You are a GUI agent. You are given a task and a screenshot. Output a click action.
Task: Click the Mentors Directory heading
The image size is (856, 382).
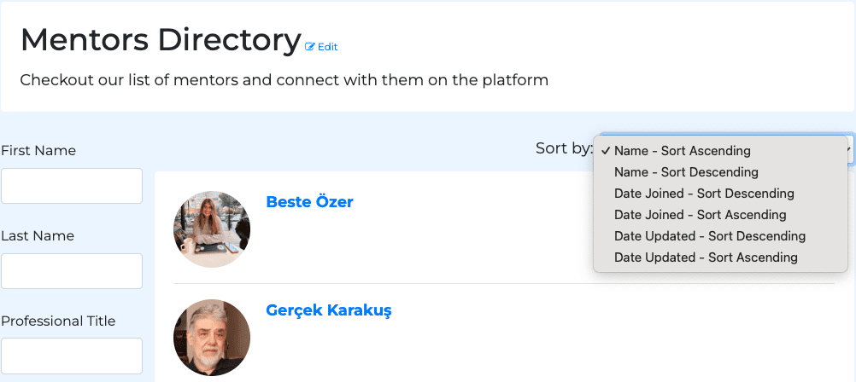click(161, 40)
